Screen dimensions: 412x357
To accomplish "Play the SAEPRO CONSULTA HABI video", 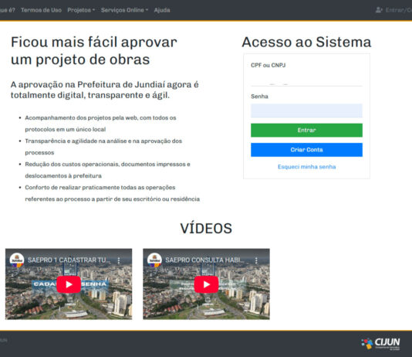I will (206, 284).
